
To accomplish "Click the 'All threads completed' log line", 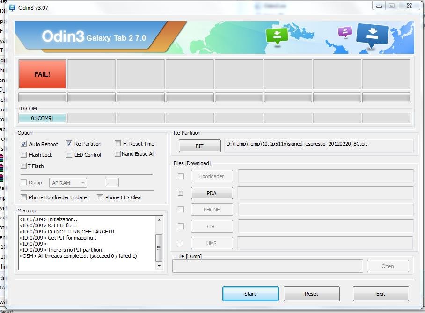I will 78,256.
